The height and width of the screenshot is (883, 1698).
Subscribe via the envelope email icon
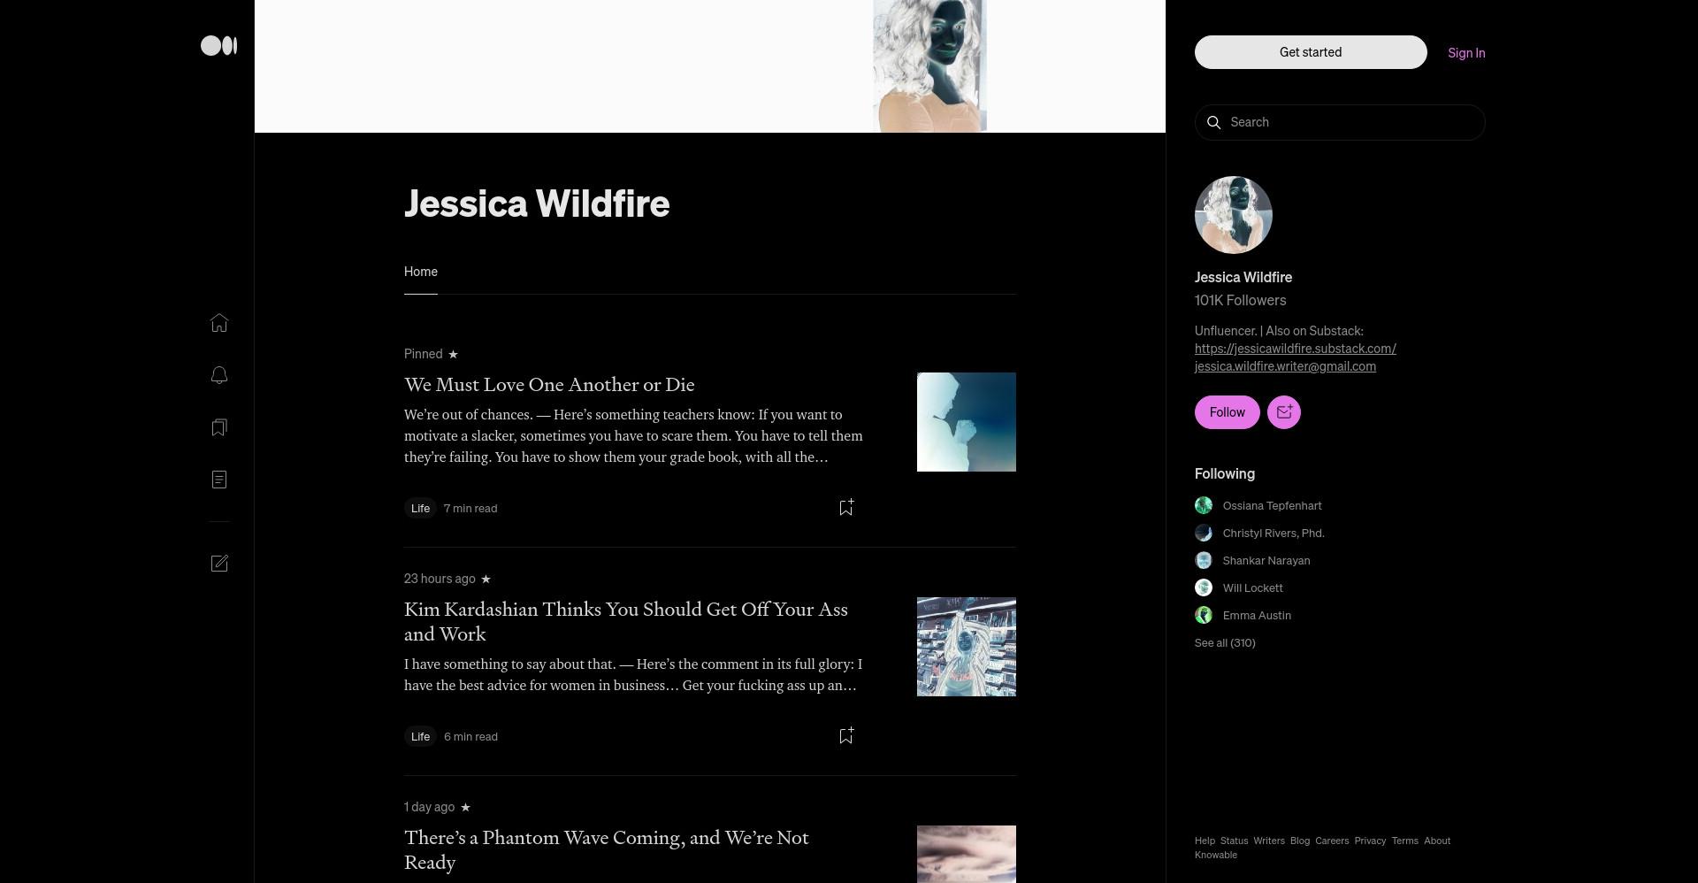tap(1283, 412)
